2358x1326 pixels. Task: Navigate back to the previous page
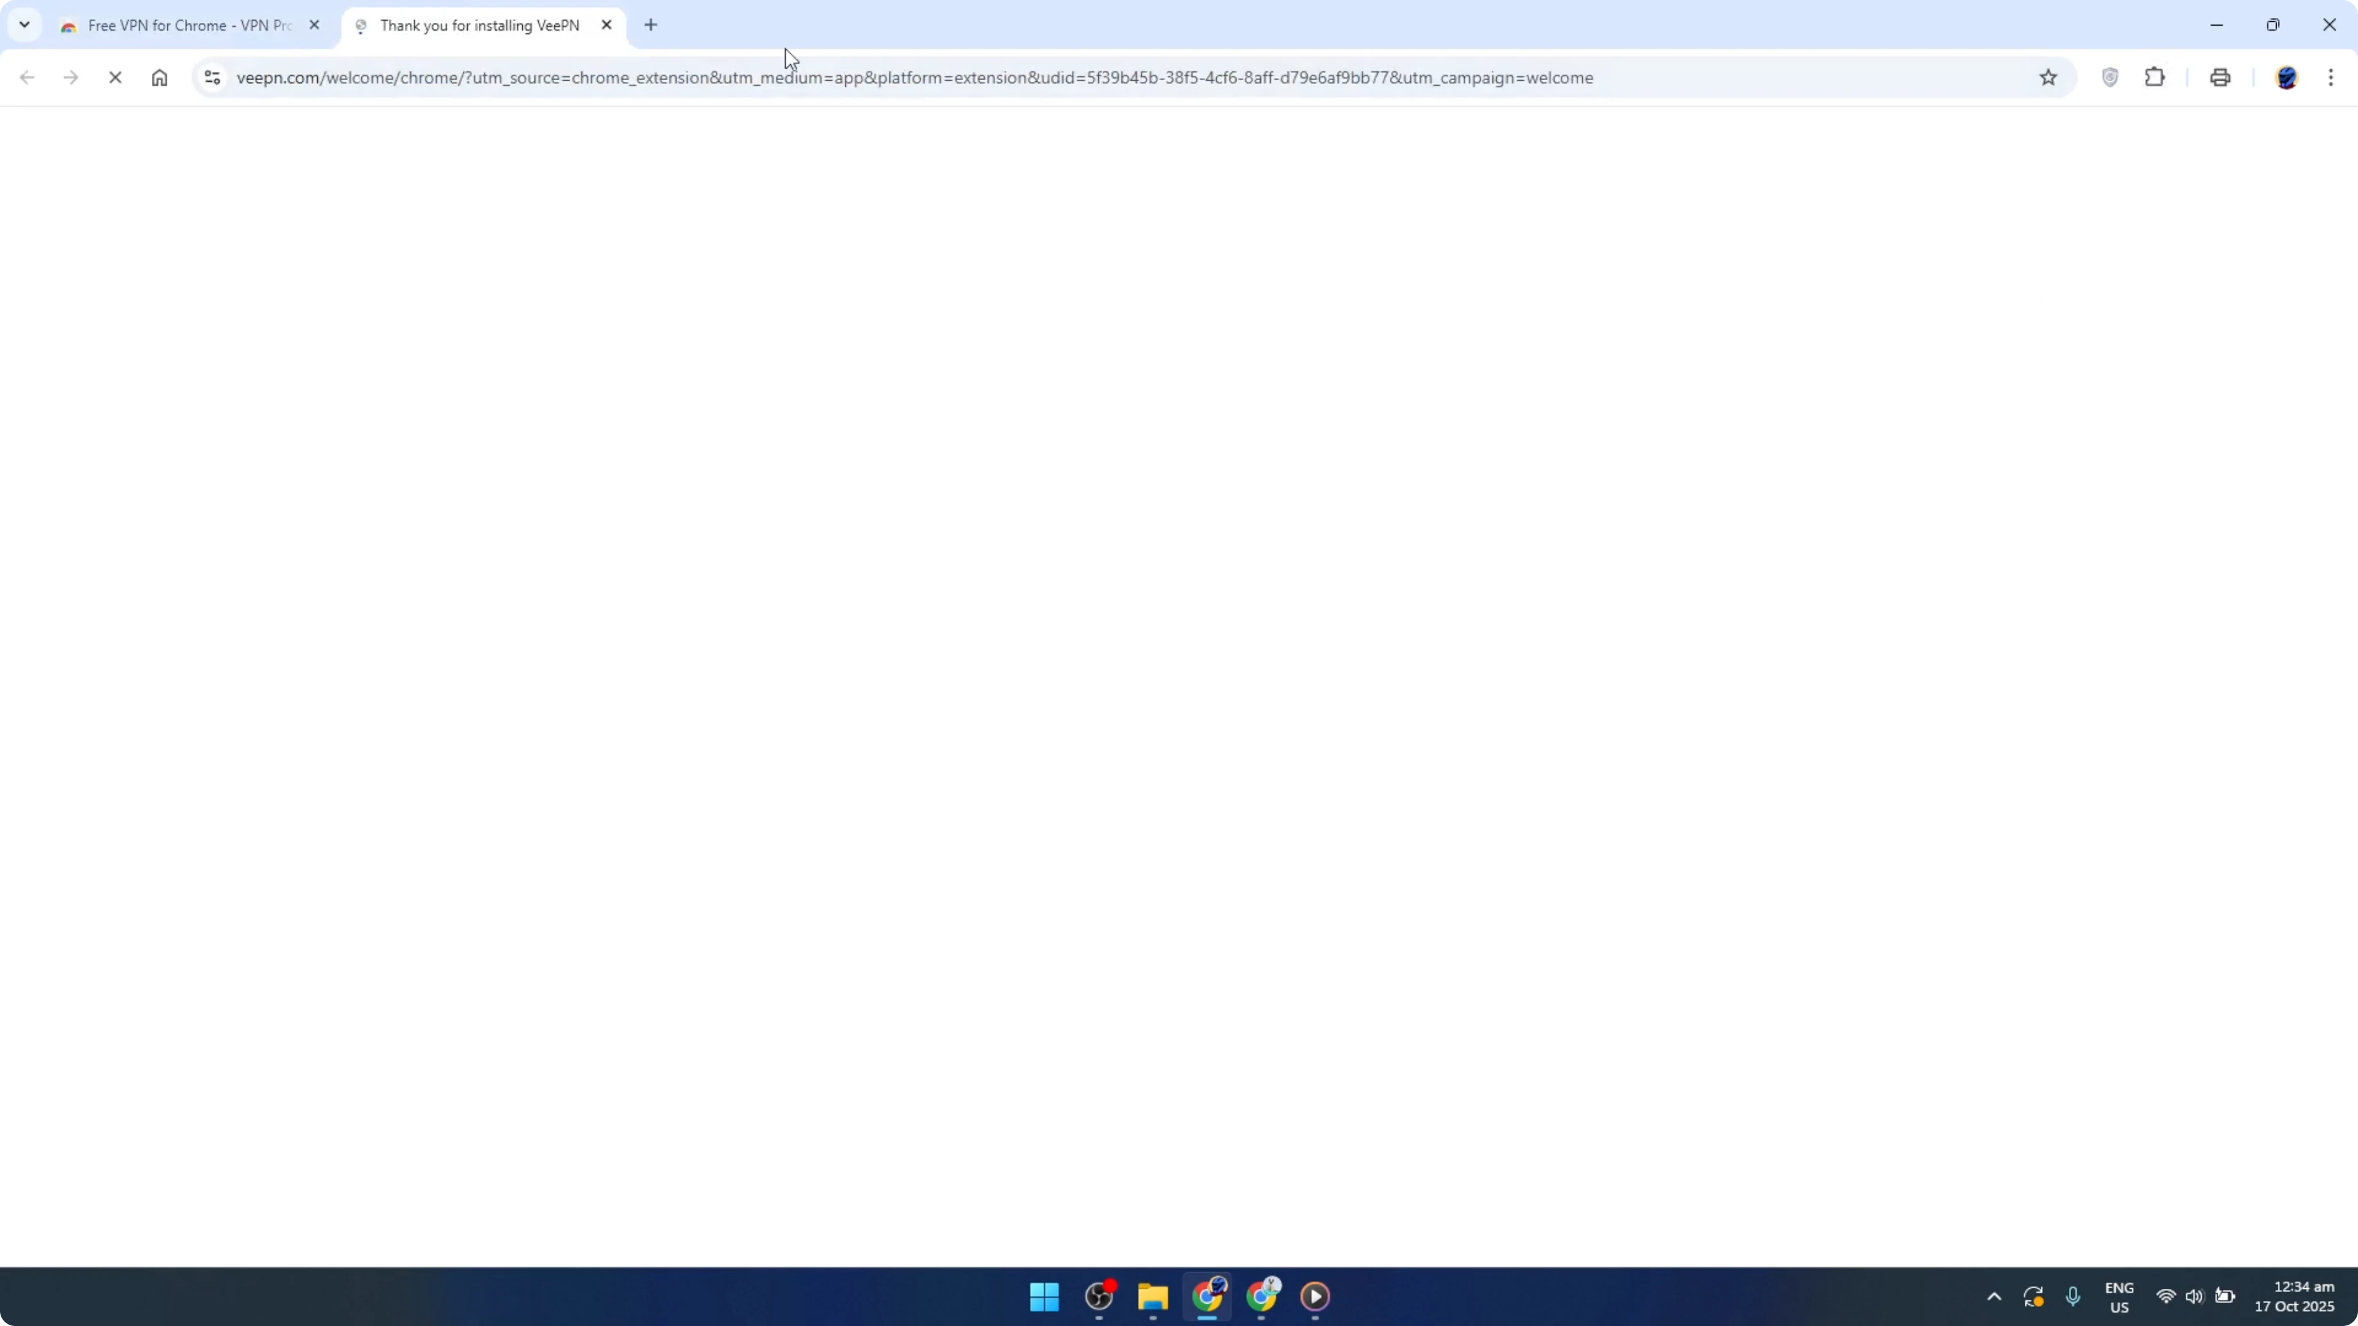click(28, 78)
